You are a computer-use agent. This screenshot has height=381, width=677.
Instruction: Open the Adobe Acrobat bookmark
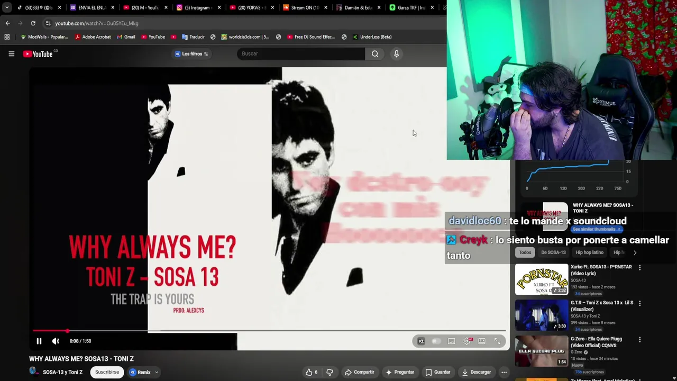pos(93,37)
